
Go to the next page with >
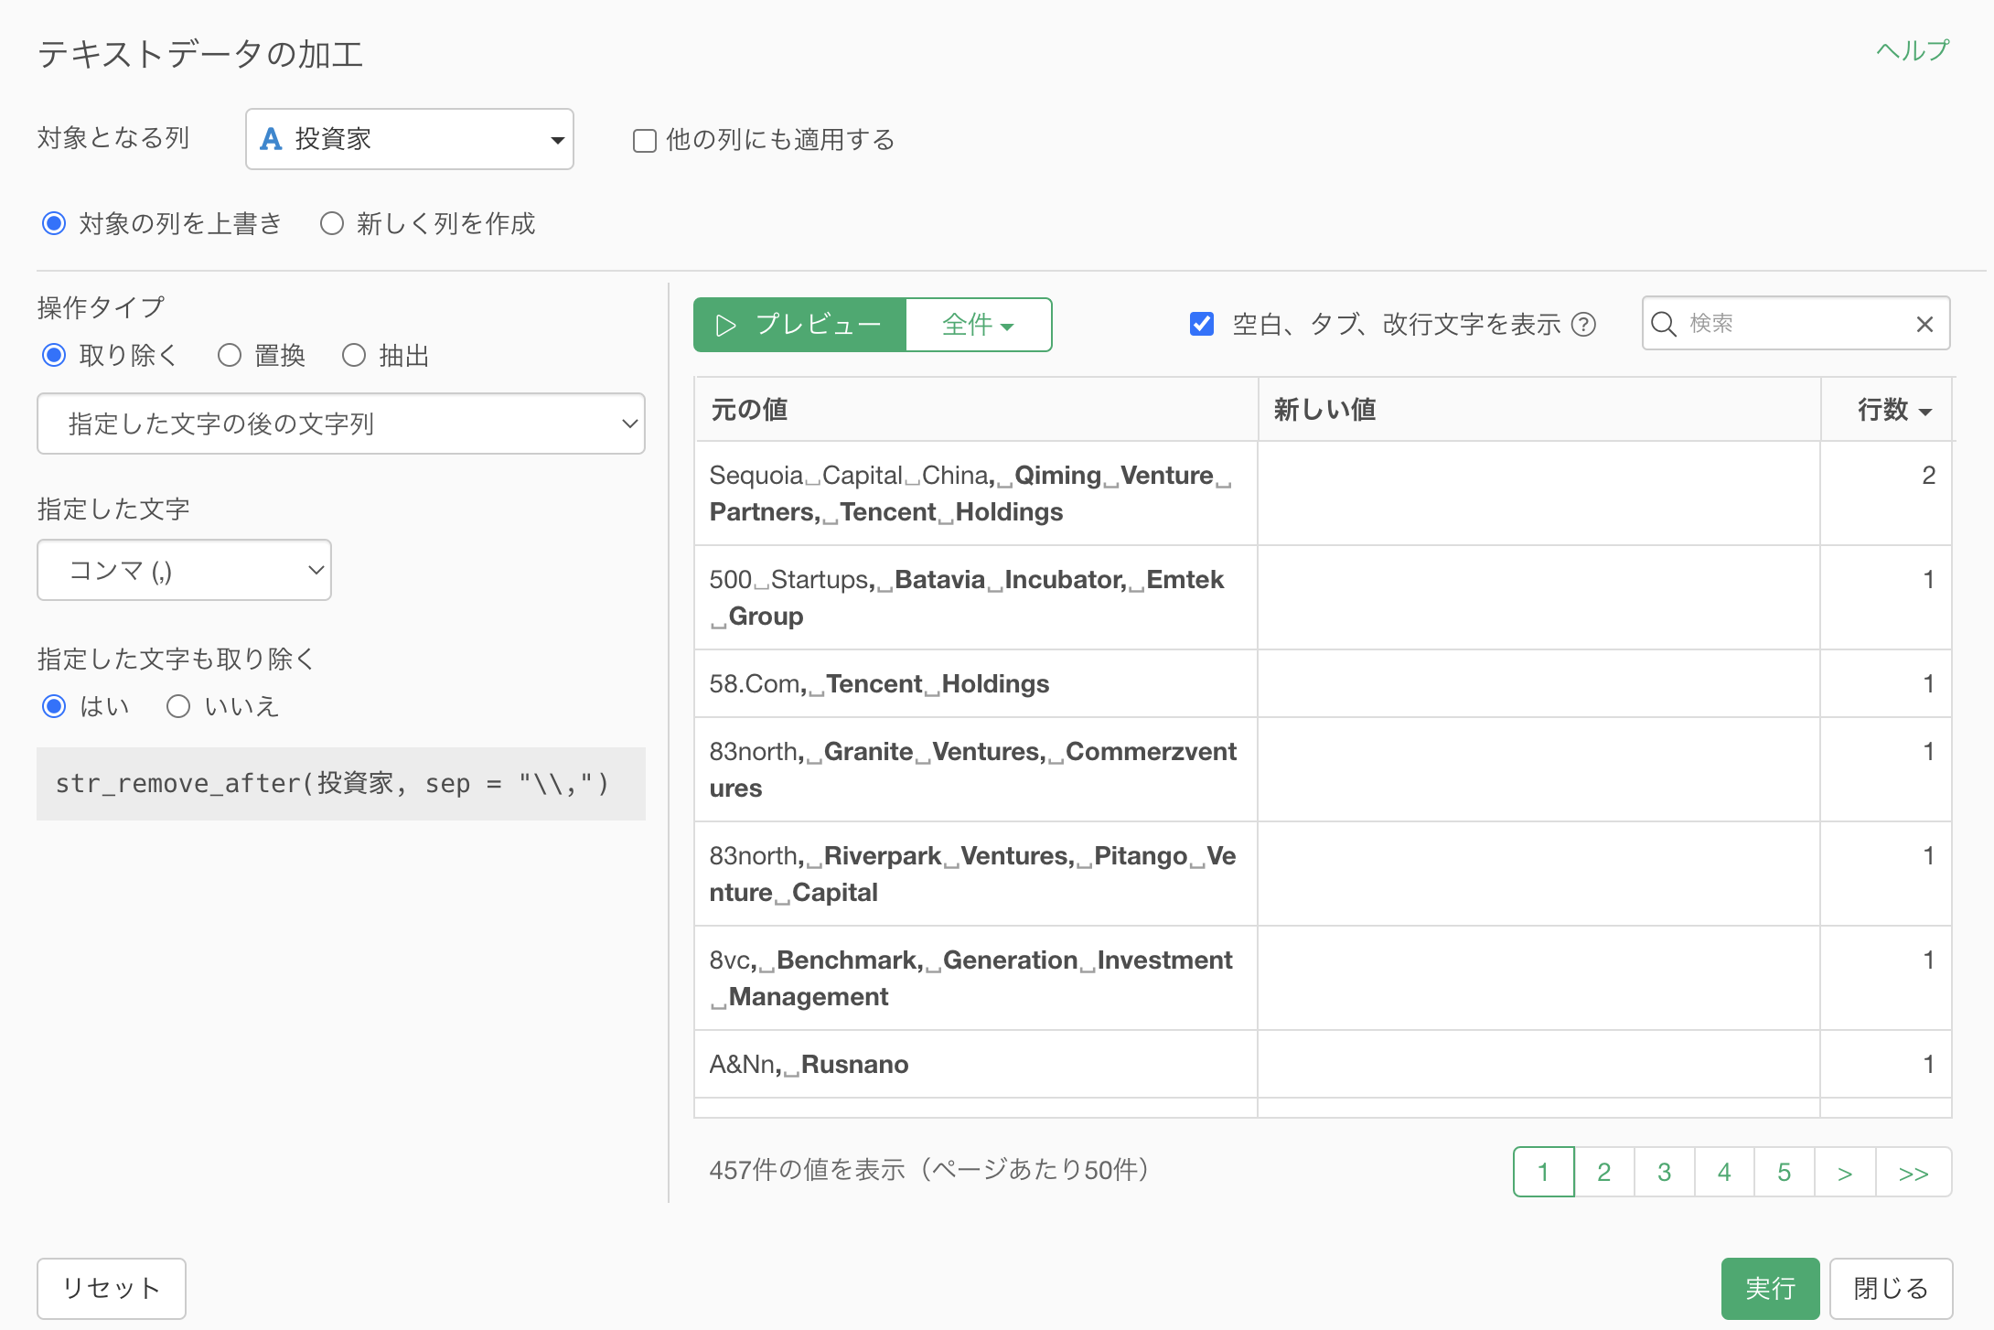tap(1845, 1172)
